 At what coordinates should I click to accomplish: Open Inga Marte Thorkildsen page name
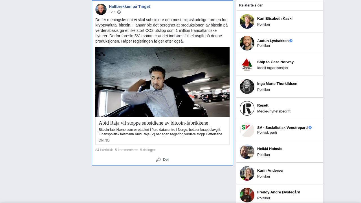(277, 84)
